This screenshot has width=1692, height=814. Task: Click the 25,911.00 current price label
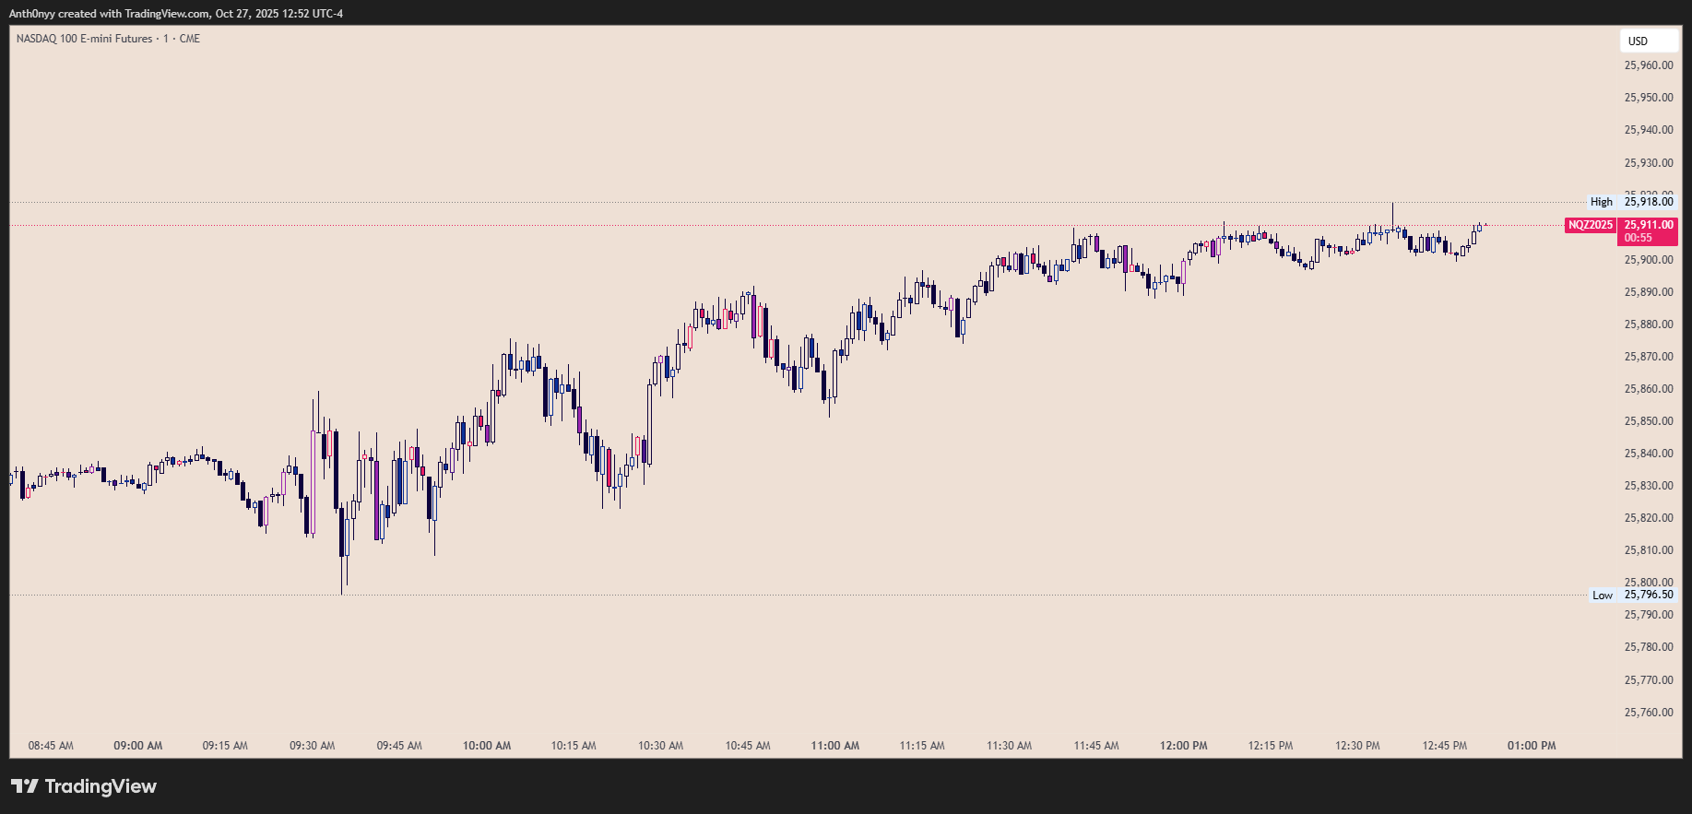tap(1649, 225)
